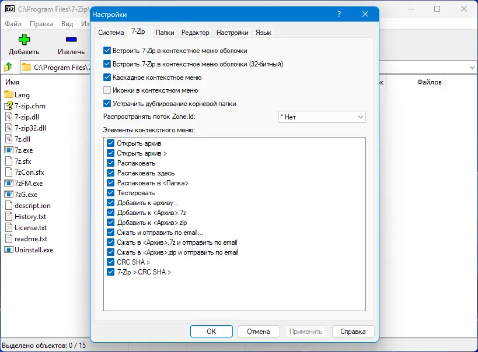Screen dimensions: 478x352
Task: Select the History.txt file icon
Action: coord(9,216)
